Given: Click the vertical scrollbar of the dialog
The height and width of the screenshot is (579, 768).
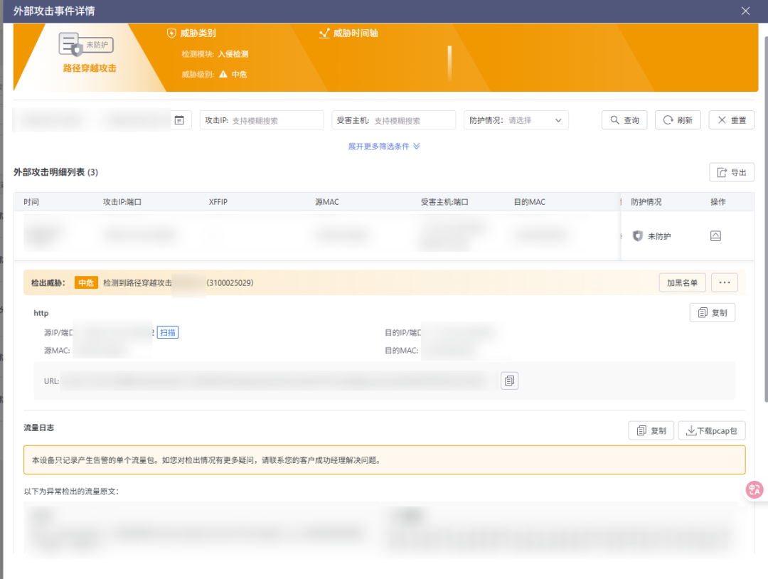Looking at the screenshot, I should 766,220.
